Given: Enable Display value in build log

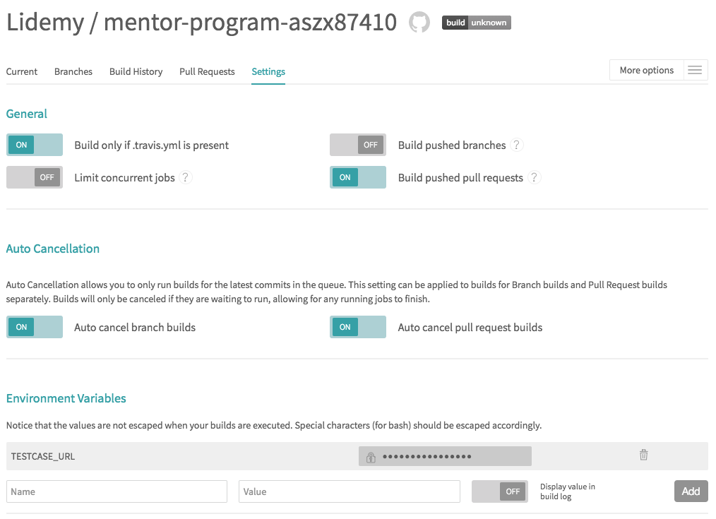Looking at the screenshot, I should pos(499,491).
